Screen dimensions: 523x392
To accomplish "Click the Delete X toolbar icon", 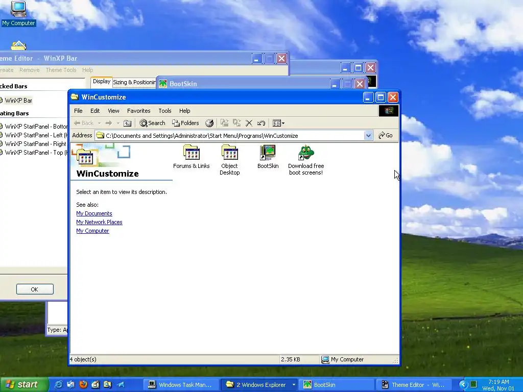I will (249, 124).
